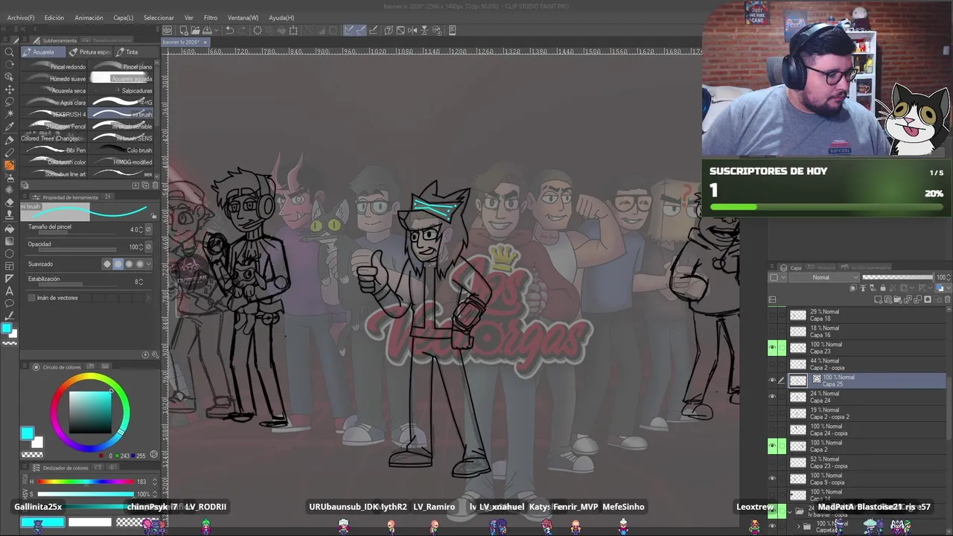Hide the Capa 23 layer
The width and height of the screenshot is (953, 536).
click(772, 348)
